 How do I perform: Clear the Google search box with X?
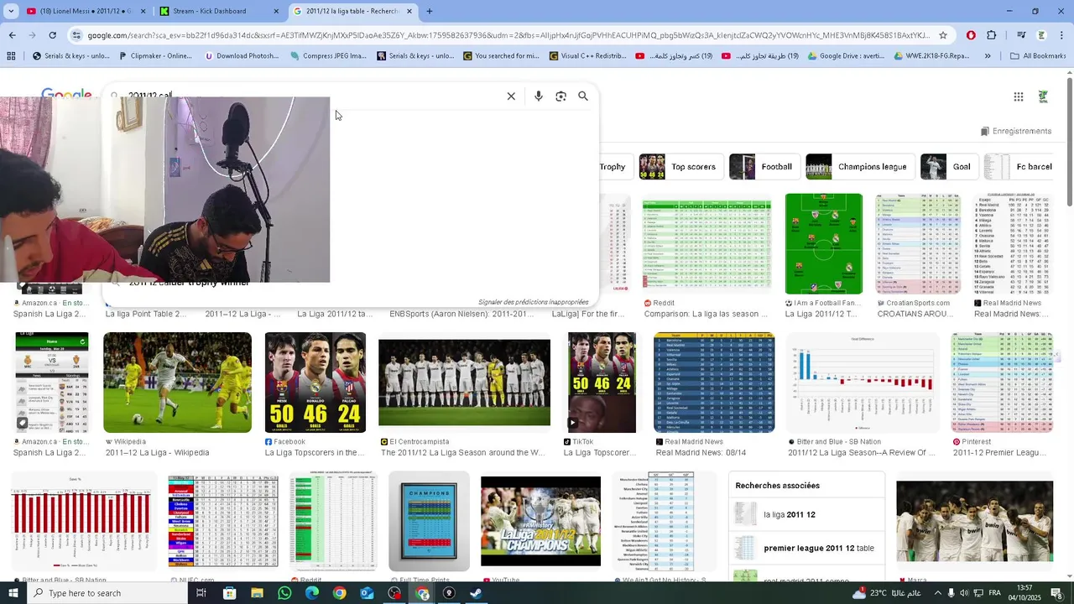(x=511, y=96)
